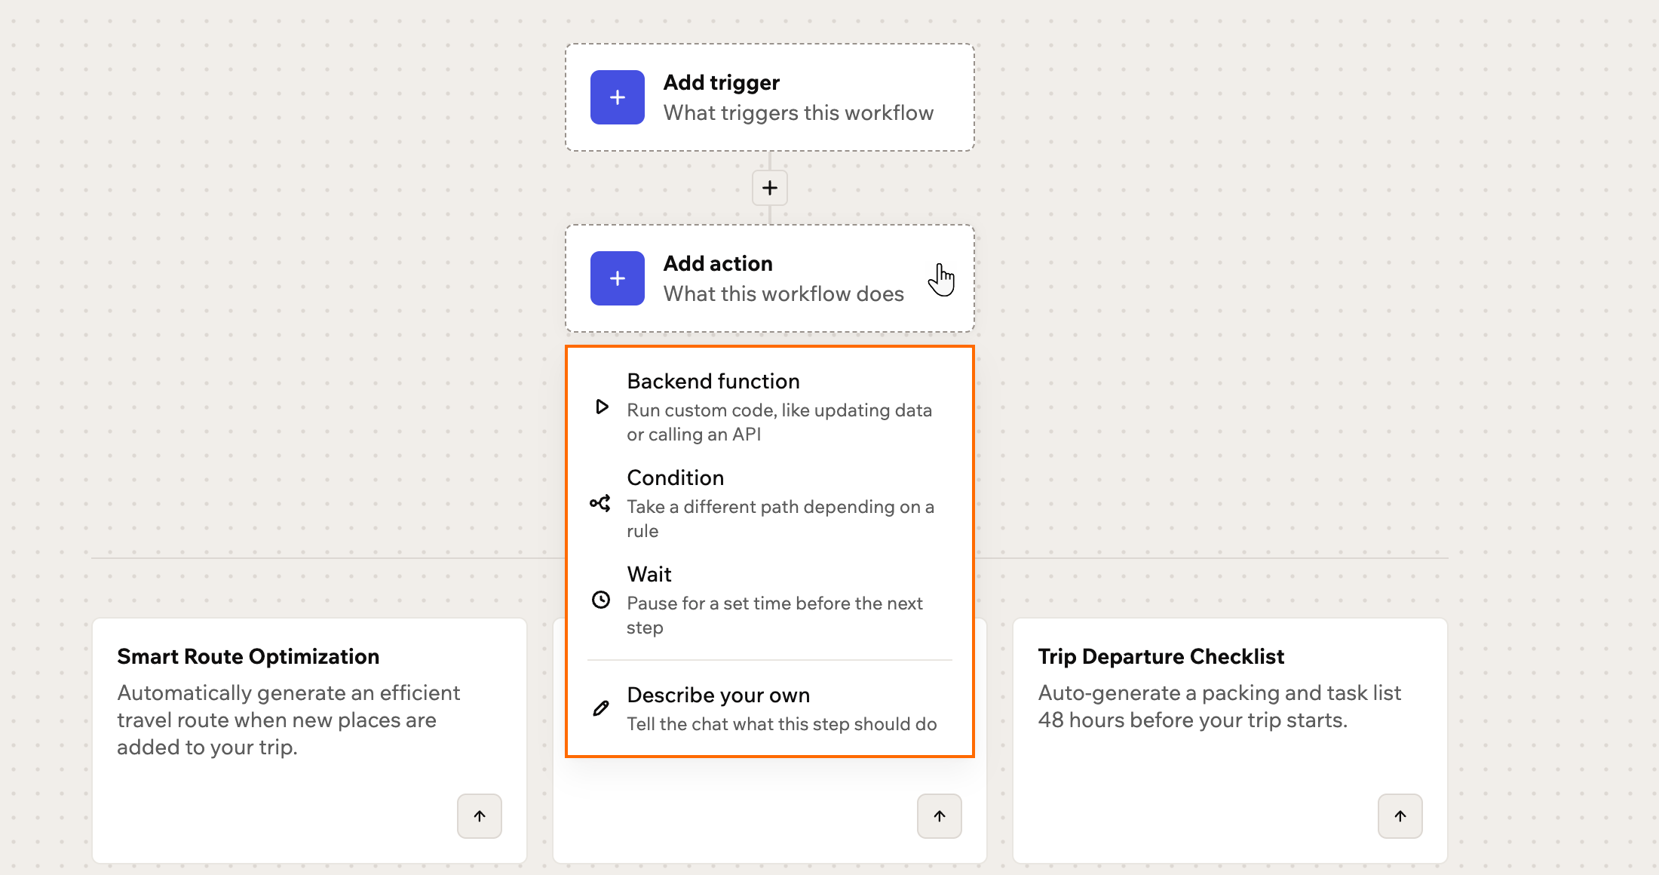Click the blue plus icon for Add trigger

tap(617, 97)
